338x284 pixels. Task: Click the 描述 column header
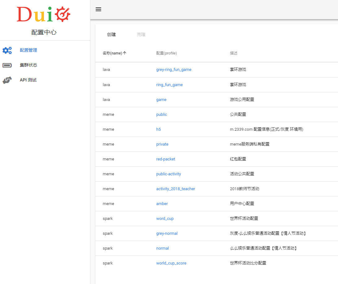click(234, 53)
